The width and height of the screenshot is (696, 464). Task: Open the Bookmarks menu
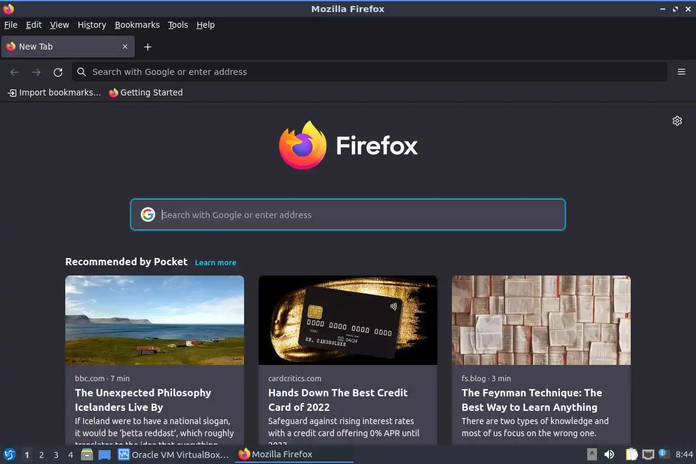[x=137, y=25]
